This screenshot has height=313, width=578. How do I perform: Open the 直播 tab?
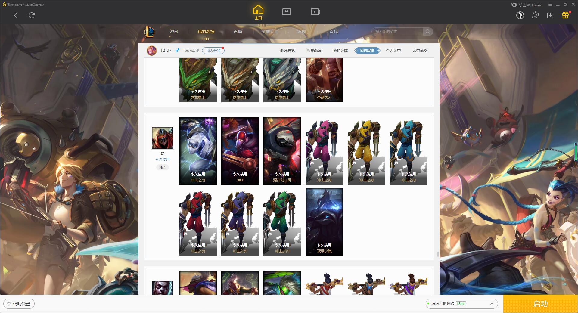click(238, 32)
